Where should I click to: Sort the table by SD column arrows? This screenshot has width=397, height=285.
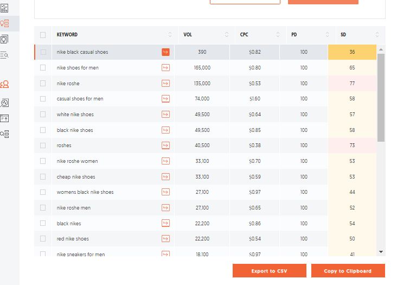pos(377,35)
